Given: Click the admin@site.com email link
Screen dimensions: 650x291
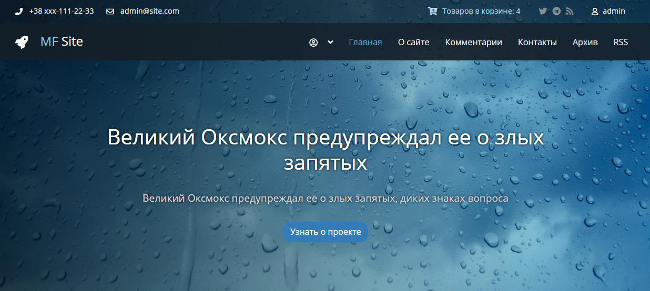Looking at the screenshot, I should [x=149, y=11].
